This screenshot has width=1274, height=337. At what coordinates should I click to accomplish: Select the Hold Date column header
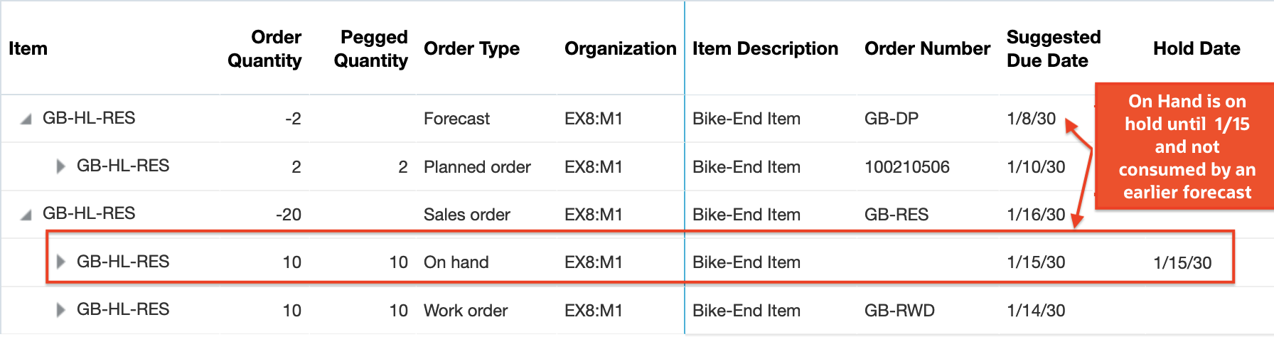click(1197, 48)
